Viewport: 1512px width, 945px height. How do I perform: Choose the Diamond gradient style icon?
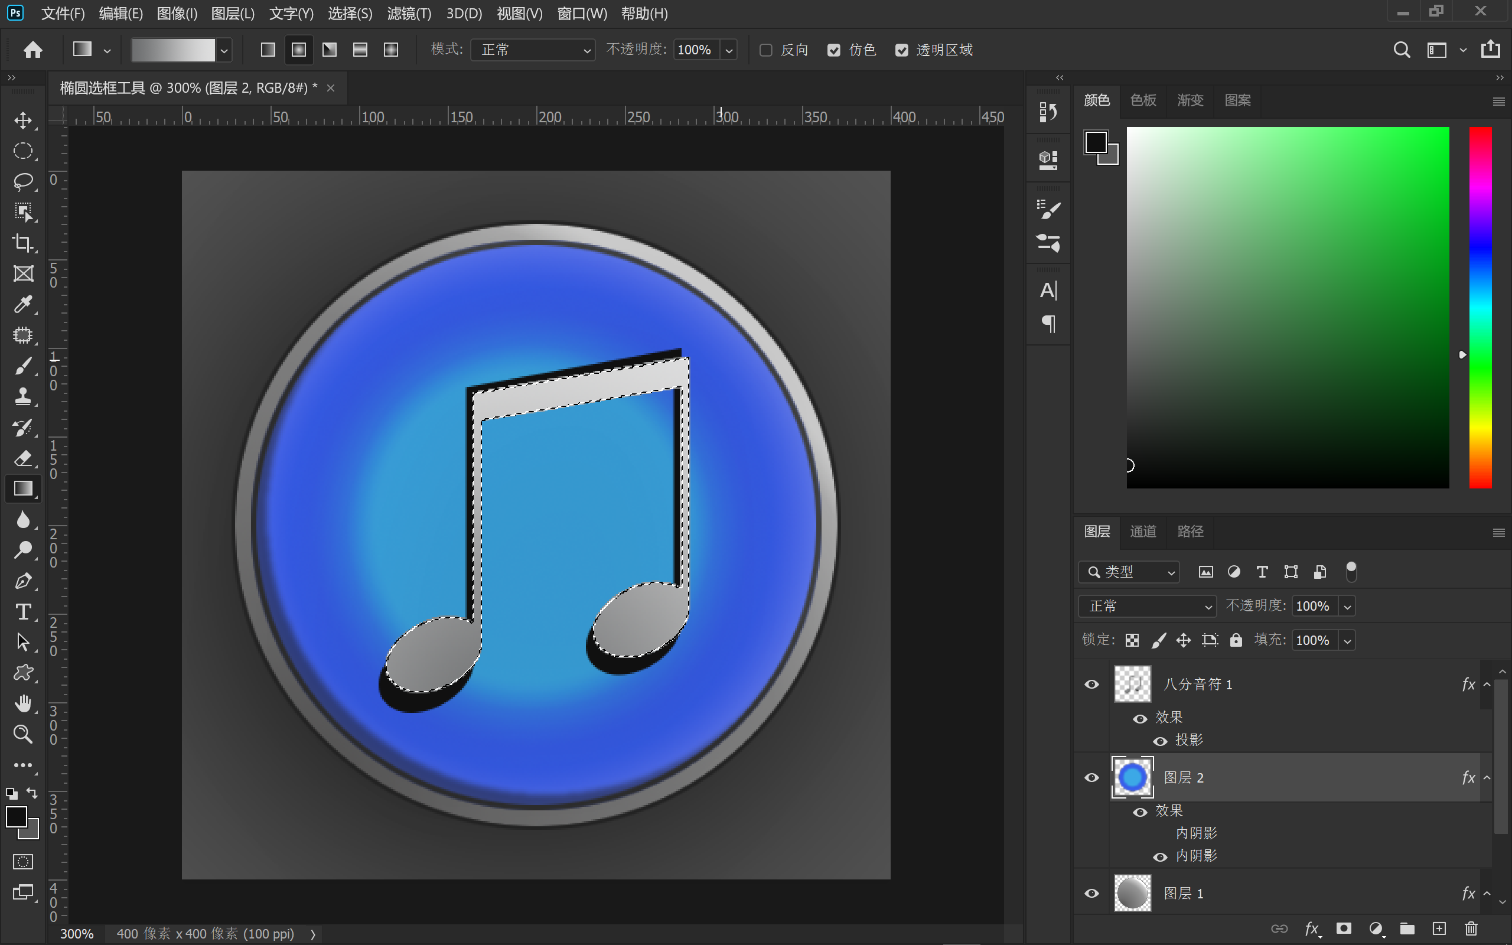390,50
